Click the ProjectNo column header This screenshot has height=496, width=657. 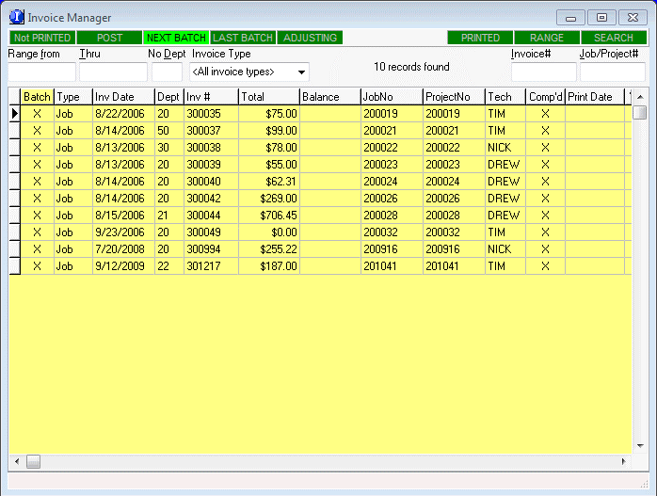(454, 97)
